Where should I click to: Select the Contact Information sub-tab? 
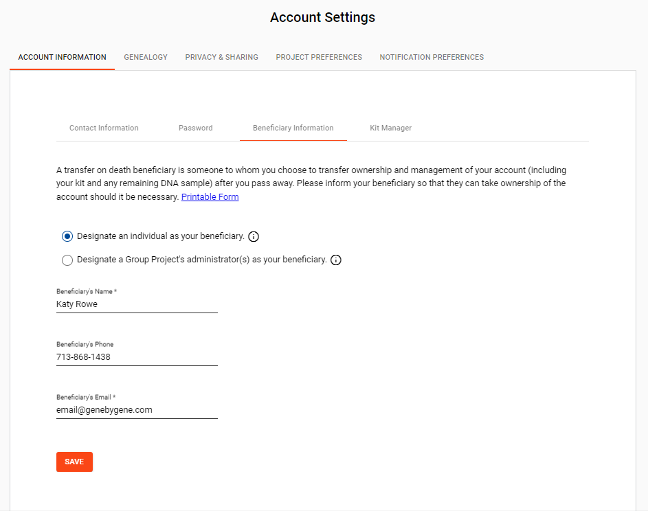pos(104,128)
